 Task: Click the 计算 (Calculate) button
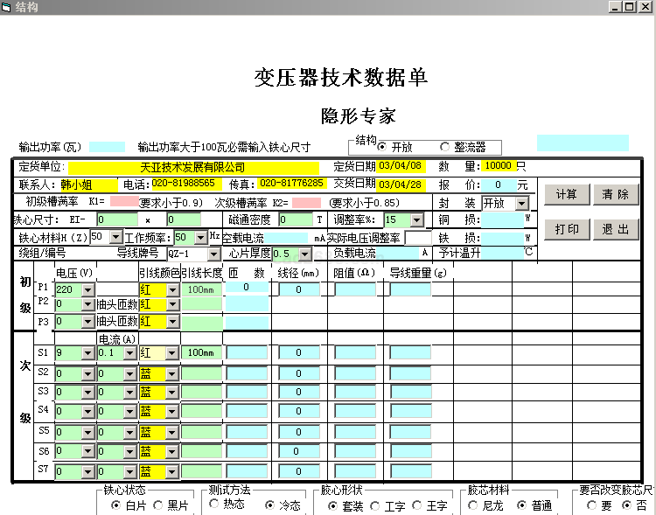[567, 194]
